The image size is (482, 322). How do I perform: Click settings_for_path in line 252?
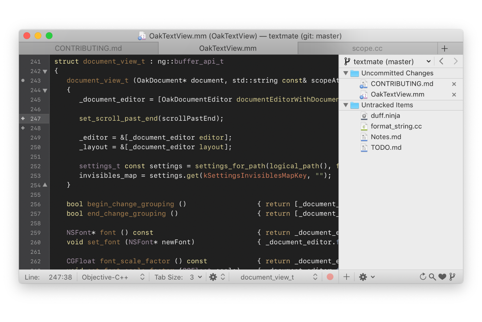point(230,166)
